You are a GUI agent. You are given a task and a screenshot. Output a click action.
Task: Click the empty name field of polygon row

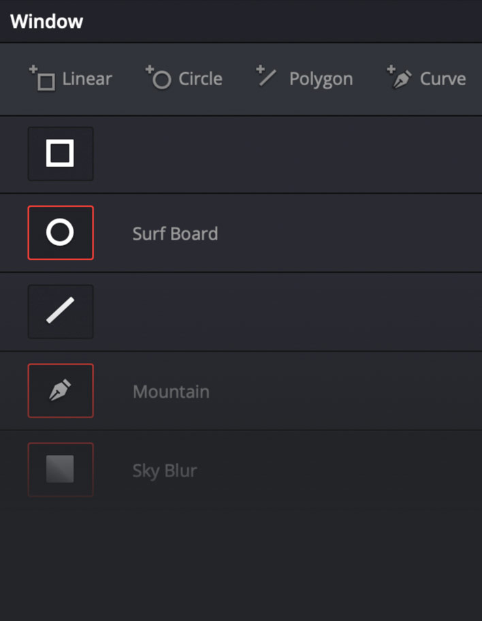(x=272, y=313)
